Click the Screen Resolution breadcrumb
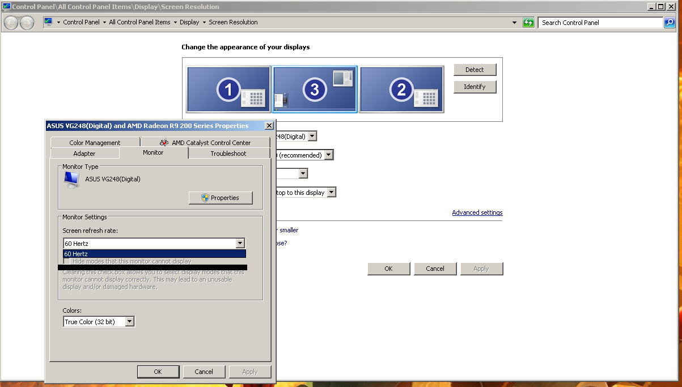The height and width of the screenshot is (387, 682). 233,22
